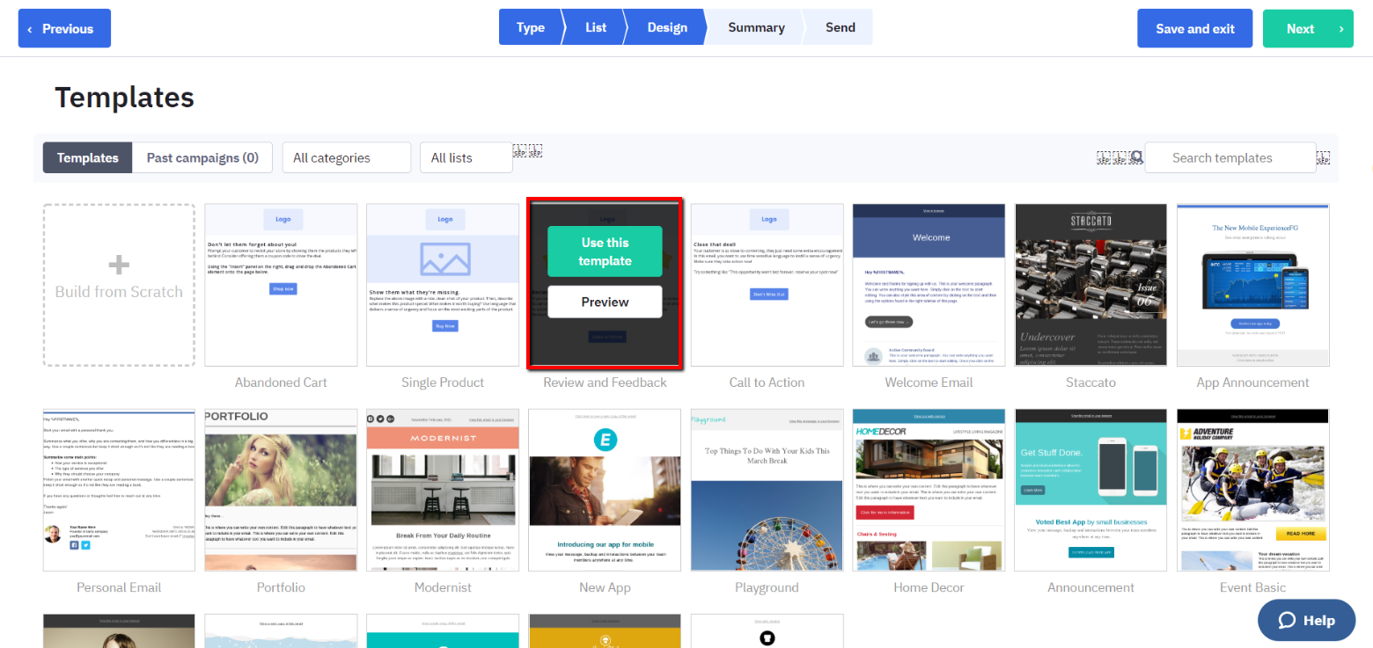Select the Welcome Email template thumbnail
The image size is (1373, 648).
click(x=929, y=284)
